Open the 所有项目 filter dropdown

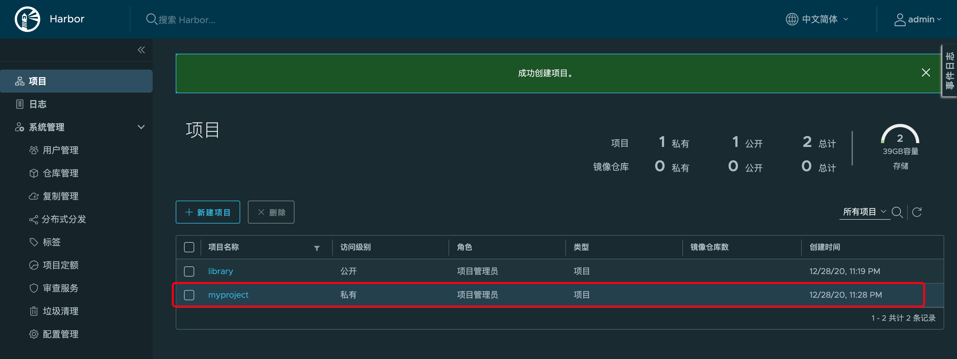point(864,212)
